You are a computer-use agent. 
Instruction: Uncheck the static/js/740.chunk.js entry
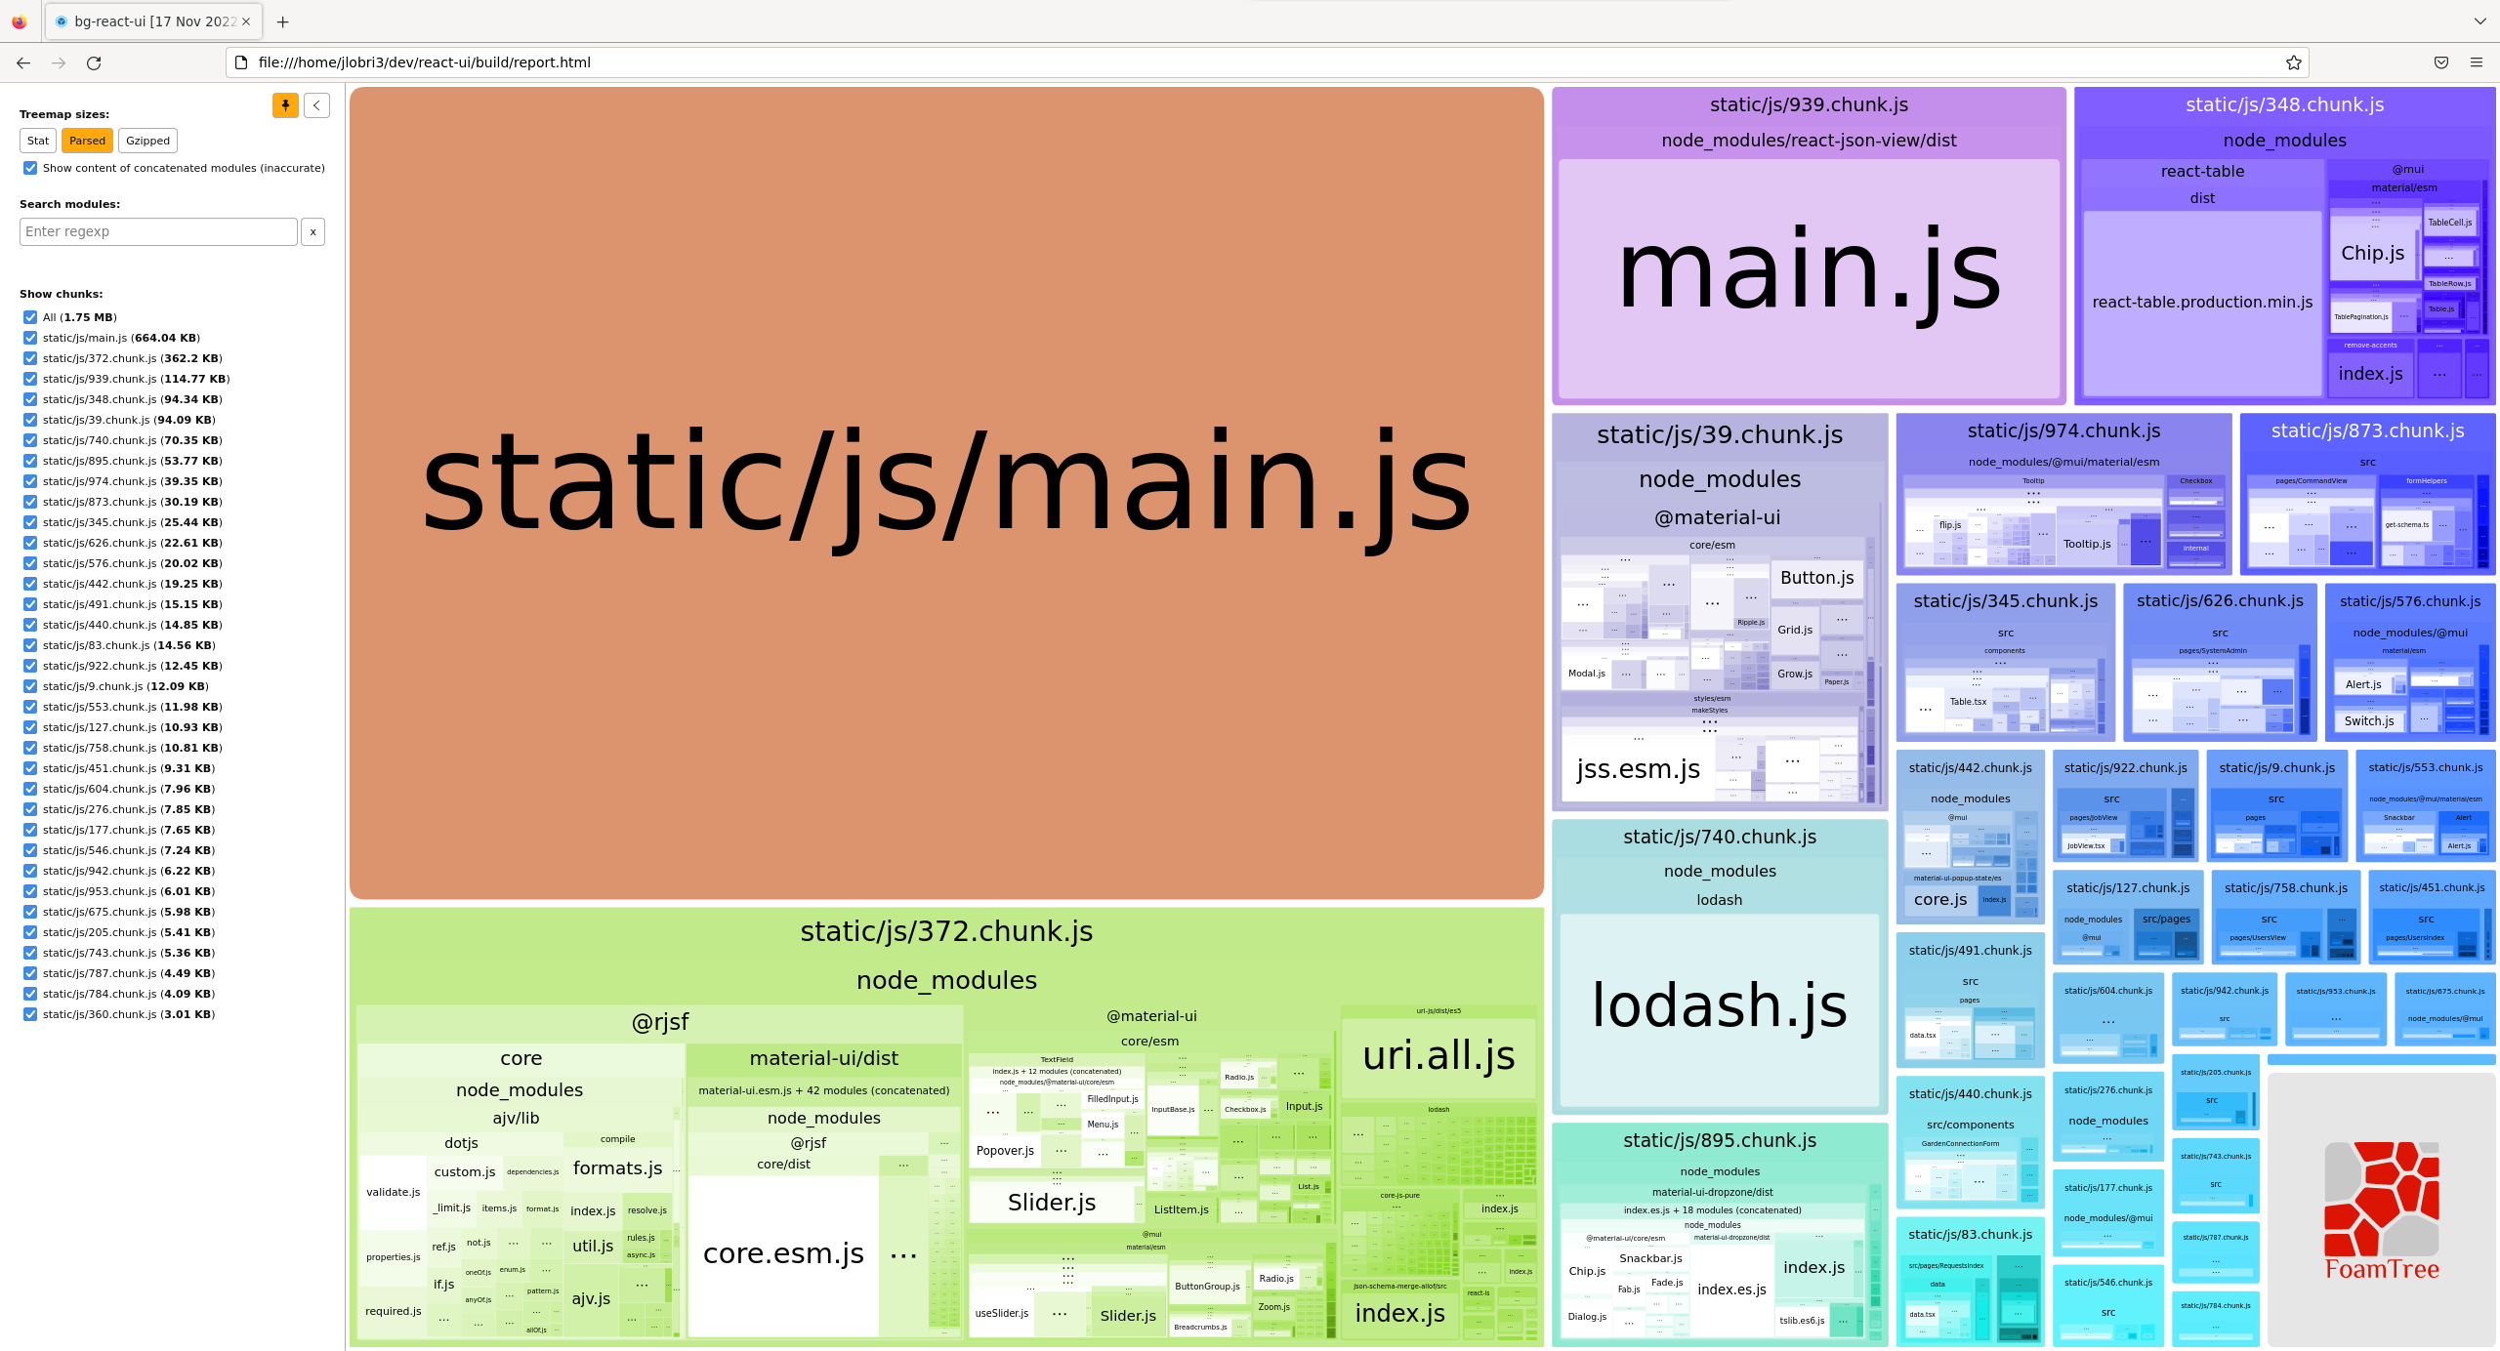[30, 440]
